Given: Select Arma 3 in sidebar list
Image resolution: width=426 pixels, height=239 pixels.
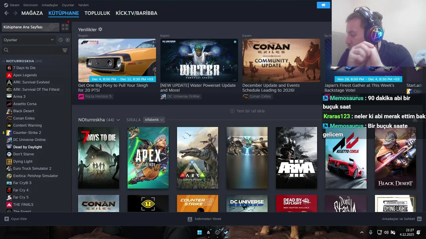Looking at the screenshot, I should [19, 97].
